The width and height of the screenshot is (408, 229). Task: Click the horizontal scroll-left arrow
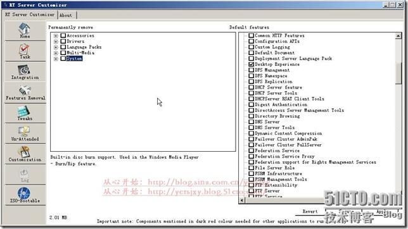242,200
